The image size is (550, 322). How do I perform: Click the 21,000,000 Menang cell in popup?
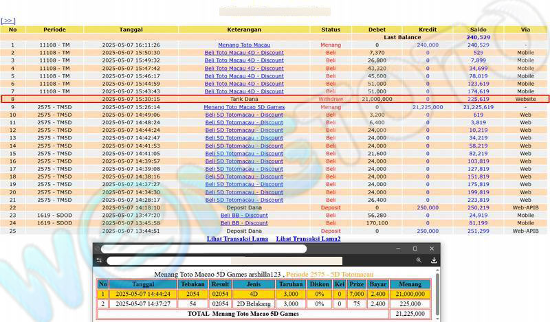click(x=410, y=294)
